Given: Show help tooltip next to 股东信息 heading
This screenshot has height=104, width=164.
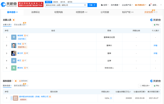Looking at the screenshot, I should pyautogui.click(x=13, y=81).
